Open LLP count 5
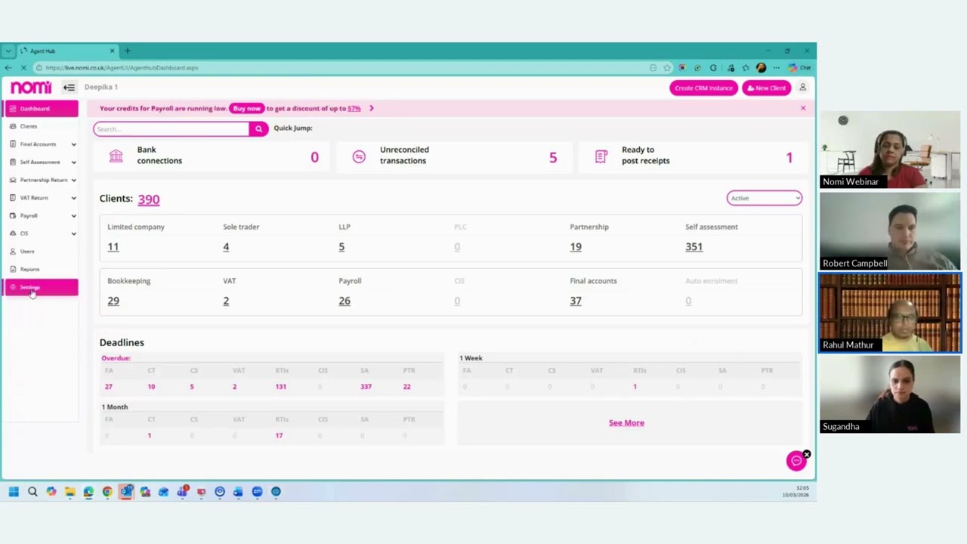The width and height of the screenshot is (967, 544). [x=341, y=247]
